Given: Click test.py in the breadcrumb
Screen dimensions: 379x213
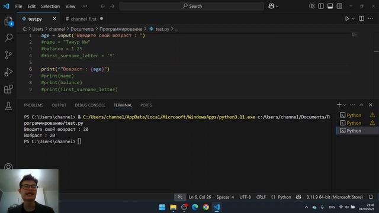Looking at the screenshot, I should [162, 29].
